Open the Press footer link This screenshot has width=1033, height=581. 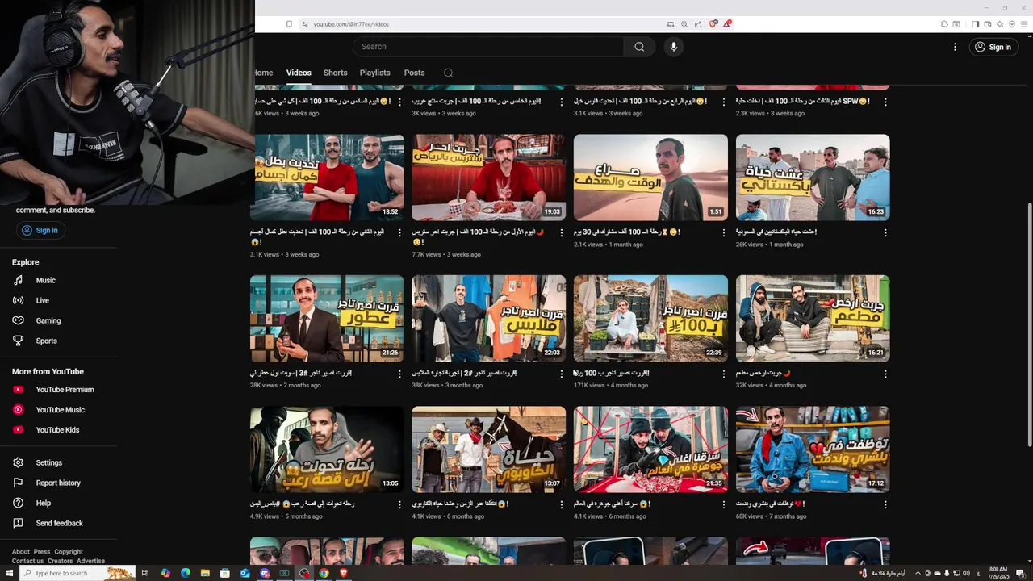(x=42, y=552)
